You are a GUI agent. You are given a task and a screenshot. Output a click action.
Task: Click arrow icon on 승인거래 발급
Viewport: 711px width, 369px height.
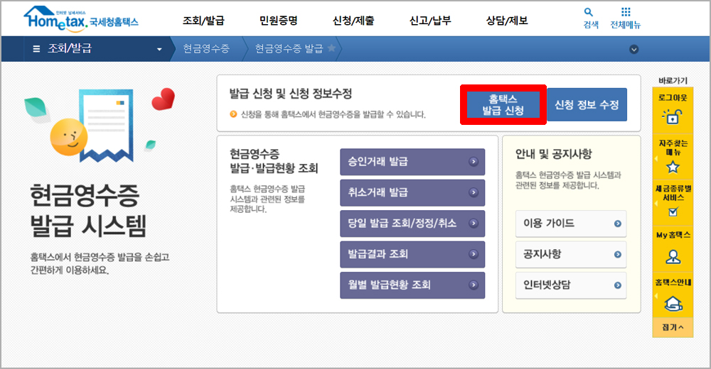click(x=474, y=162)
